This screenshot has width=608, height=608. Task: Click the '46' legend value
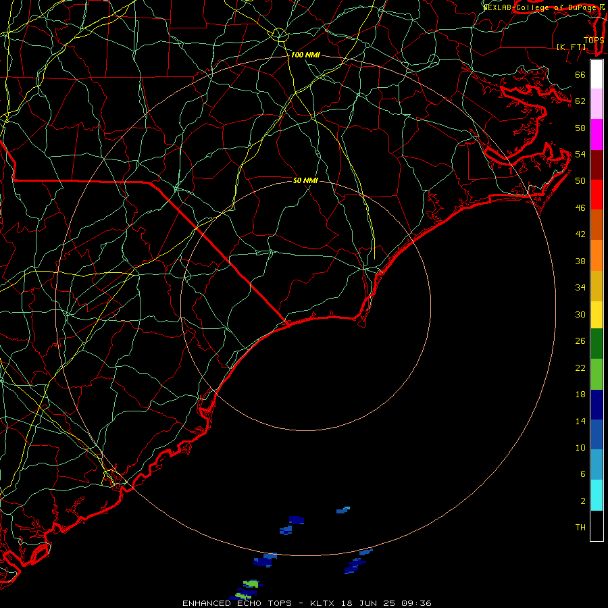pos(580,208)
